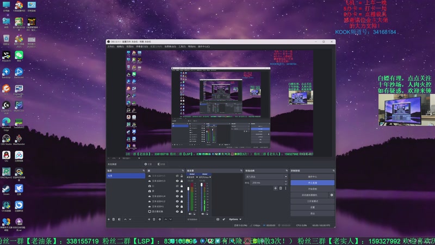Image resolution: width=435 pixels, height=245 pixels.
Task: Open the 工具(T) menu
Action: tap(182, 47)
